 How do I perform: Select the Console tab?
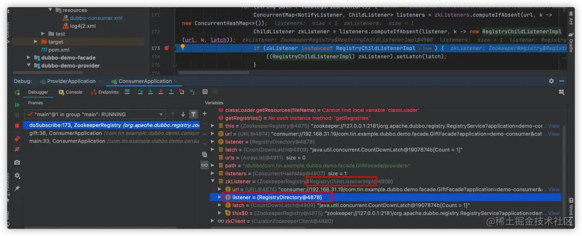tap(71, 92)
